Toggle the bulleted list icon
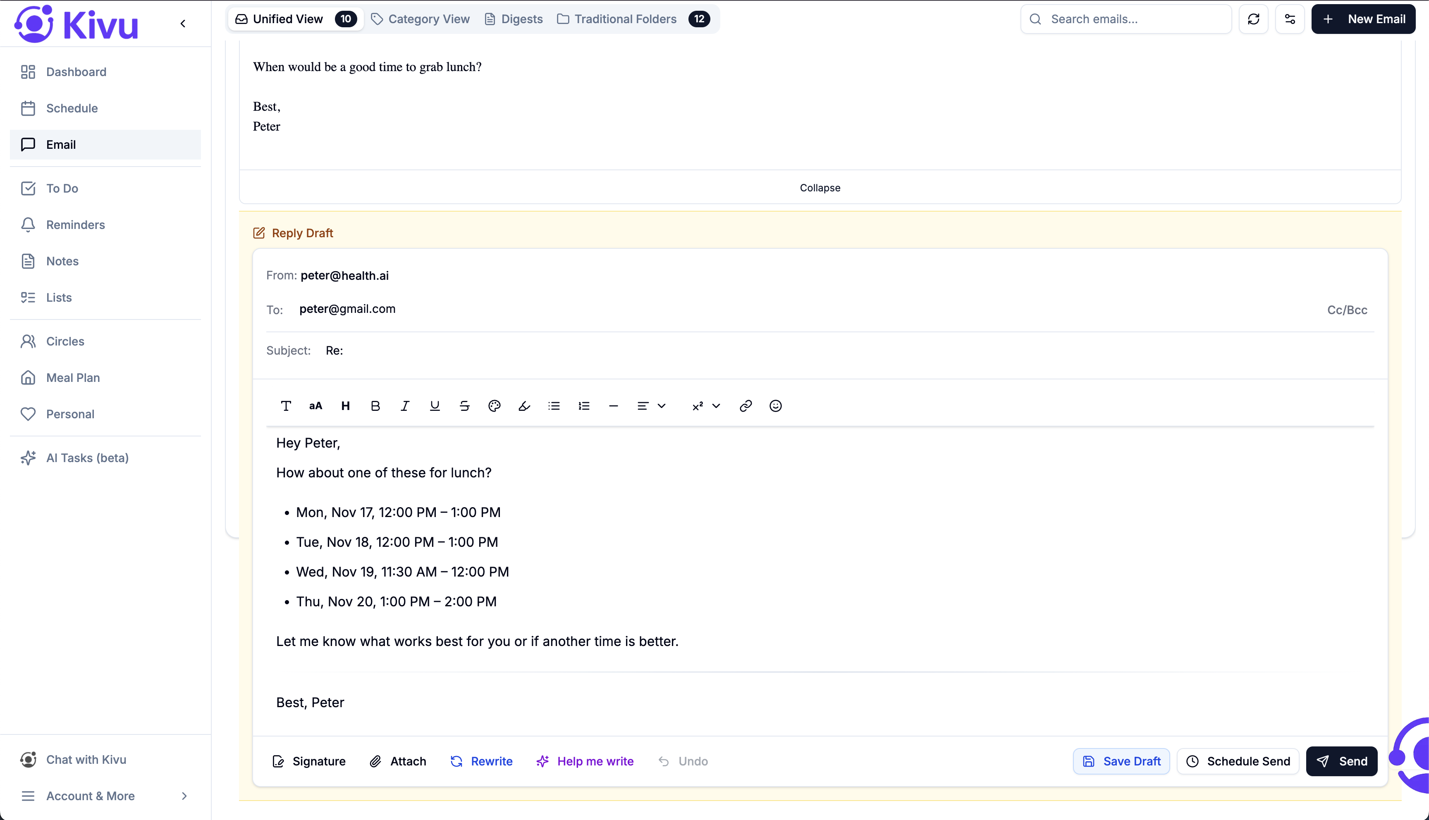This screenshot has height=820, width=1429. click(x=554, y=406)
